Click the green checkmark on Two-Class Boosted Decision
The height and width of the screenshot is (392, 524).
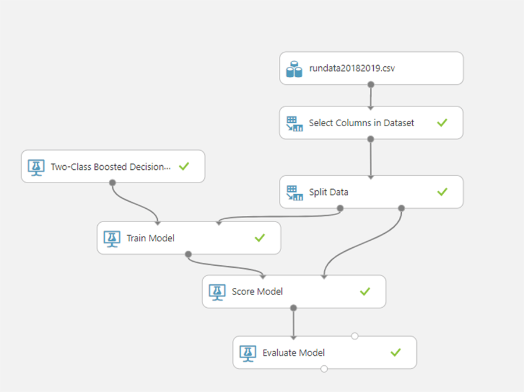coord(184,166)
